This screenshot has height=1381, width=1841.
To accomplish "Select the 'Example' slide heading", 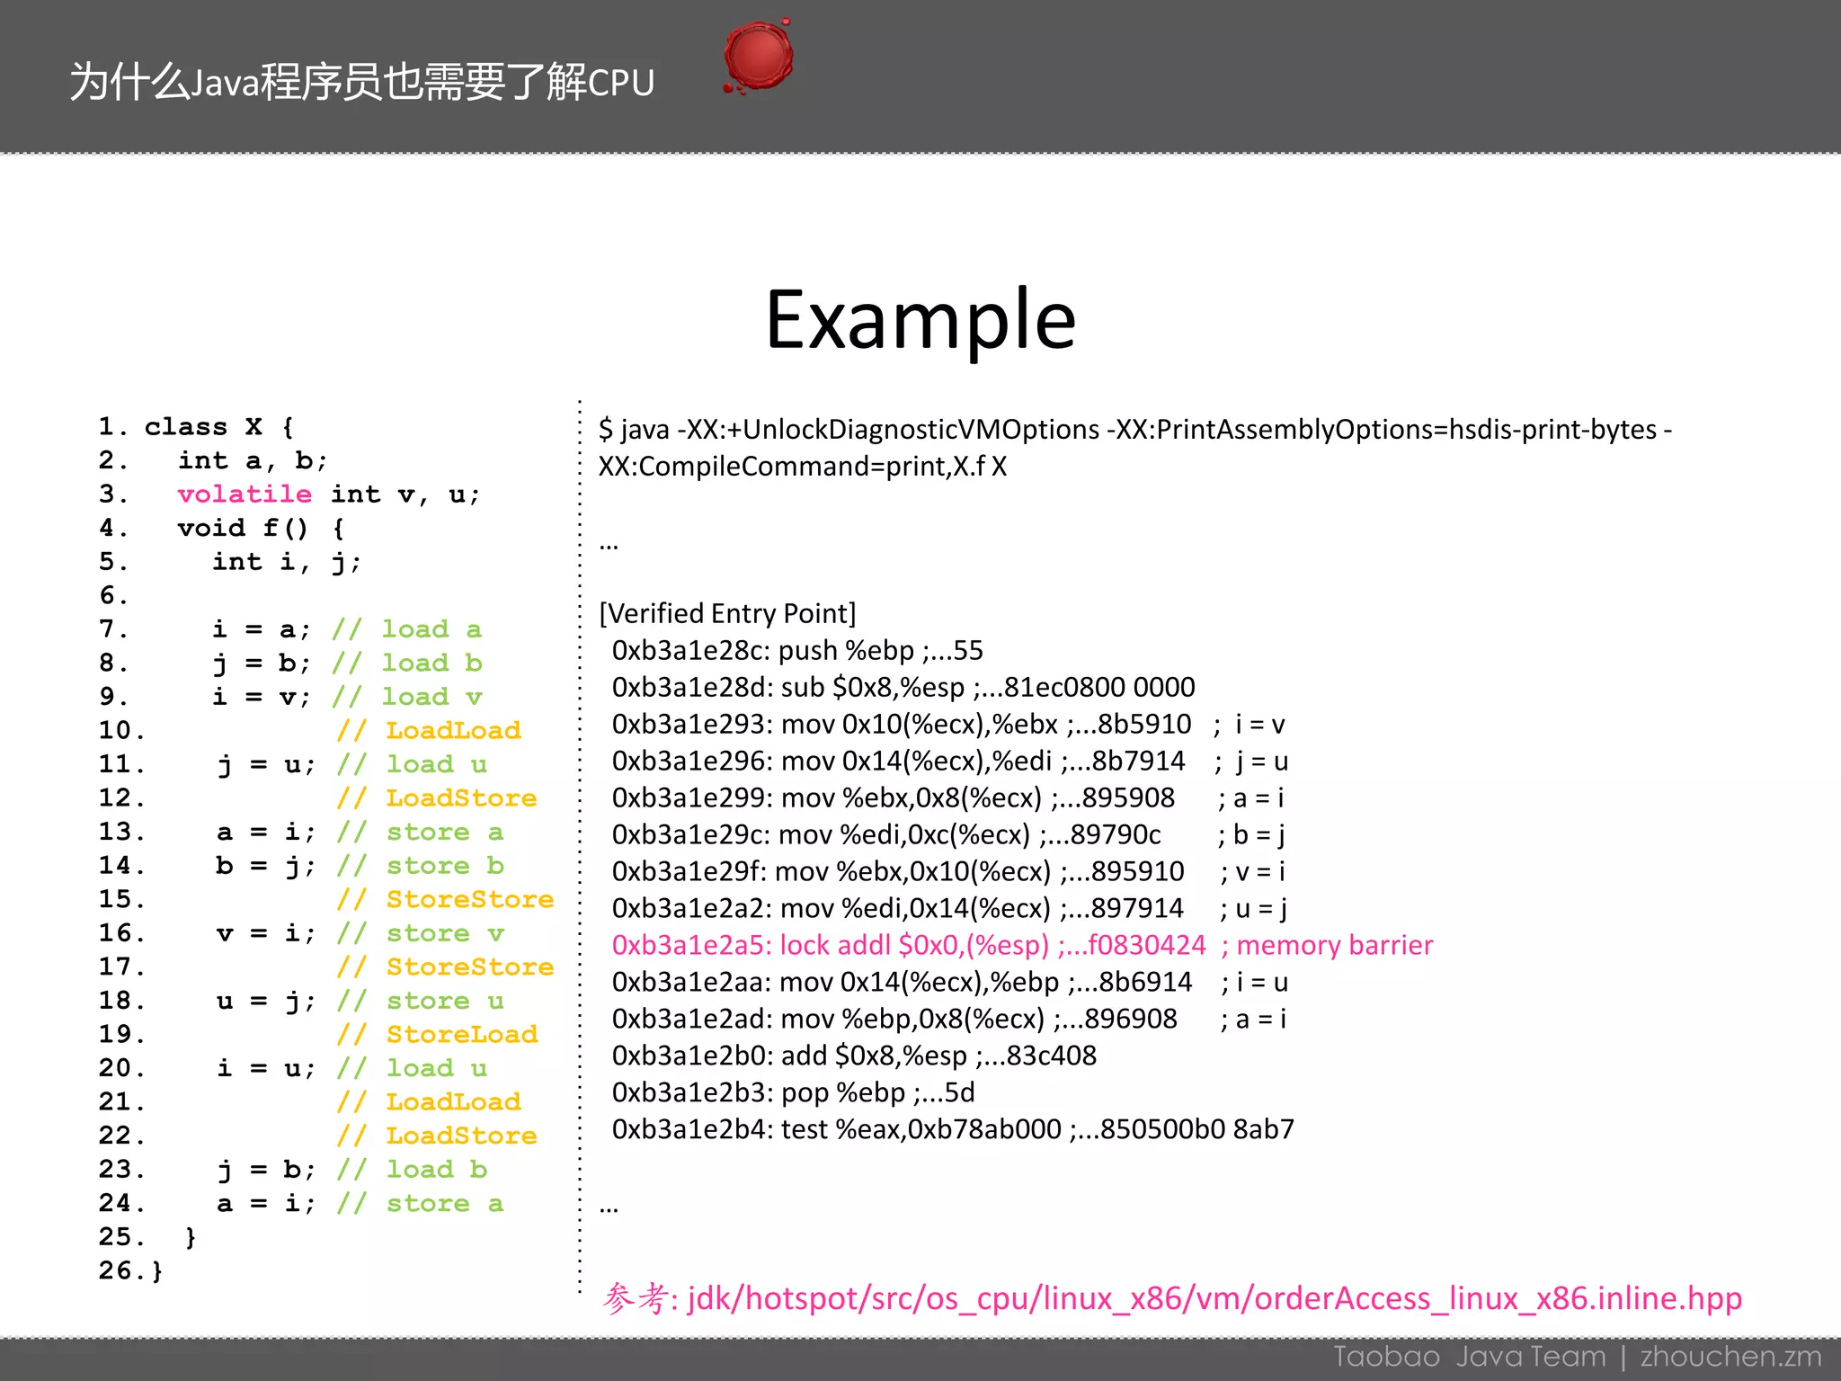I will click(920, 320).
